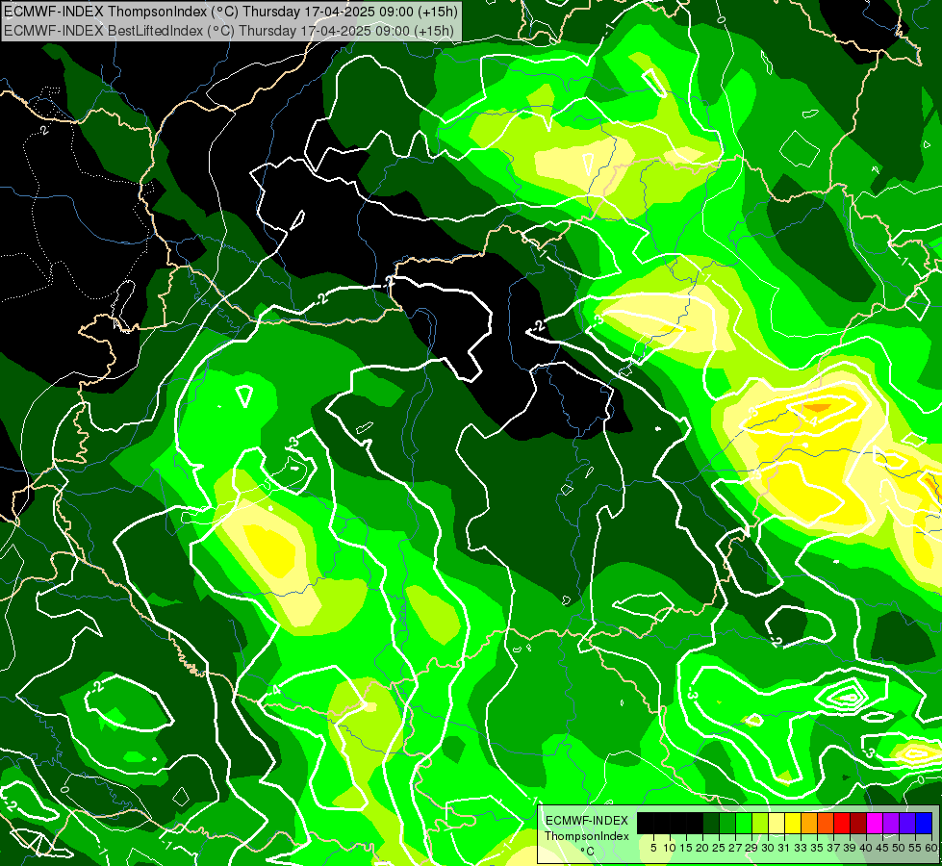Screen dimensions: 942x866
Task: Click the legend value 39
Action: pos(851,848)
